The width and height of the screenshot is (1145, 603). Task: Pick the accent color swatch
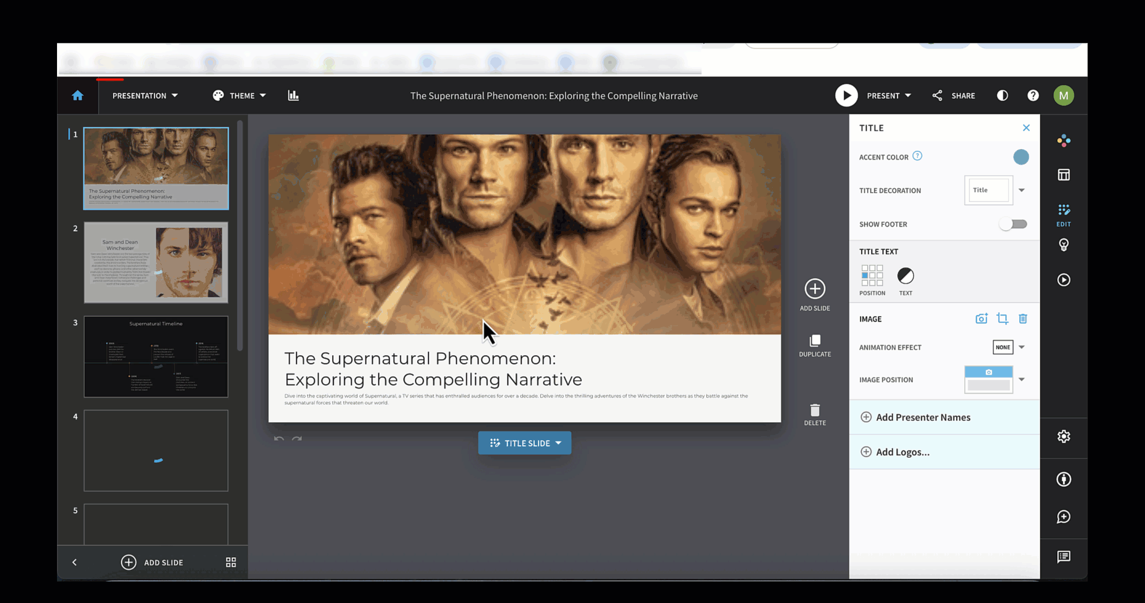1021,157
